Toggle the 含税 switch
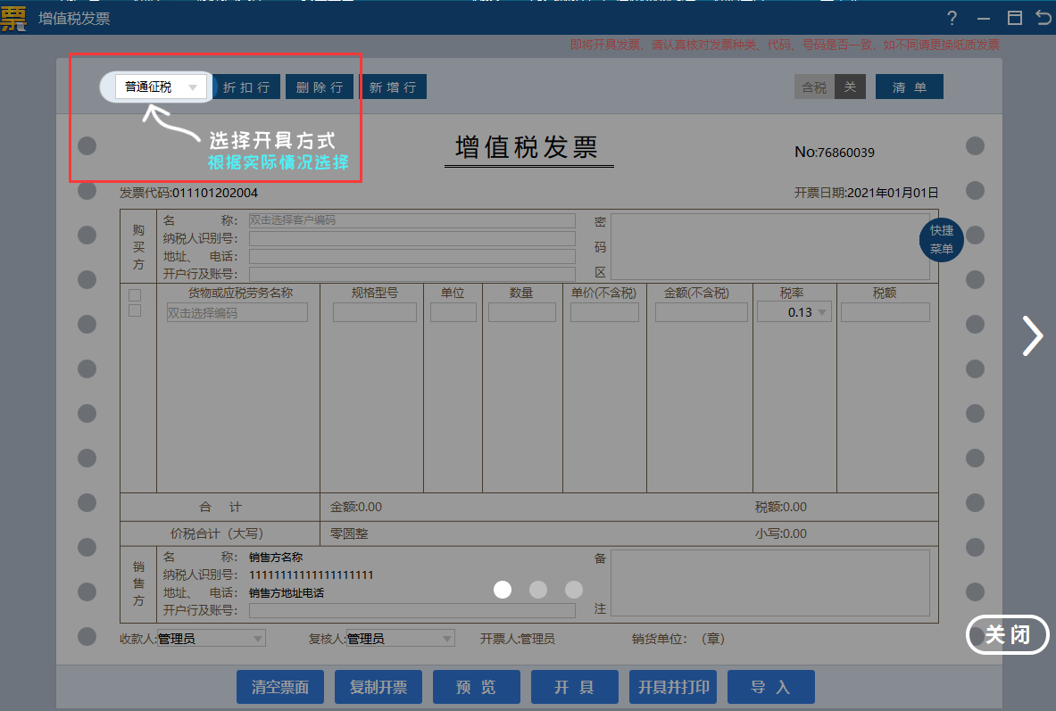This screenshot has height=711, width=1056. click(830, 87)
